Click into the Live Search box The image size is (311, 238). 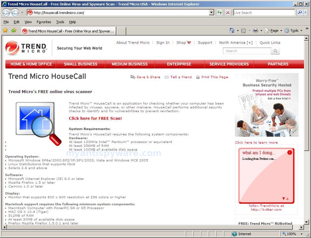pyautogui.click(x=264, y=13)
